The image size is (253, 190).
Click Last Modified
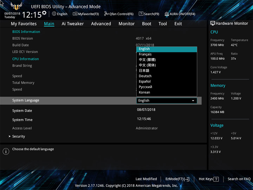pyautogui.click(x=146, y=179)
